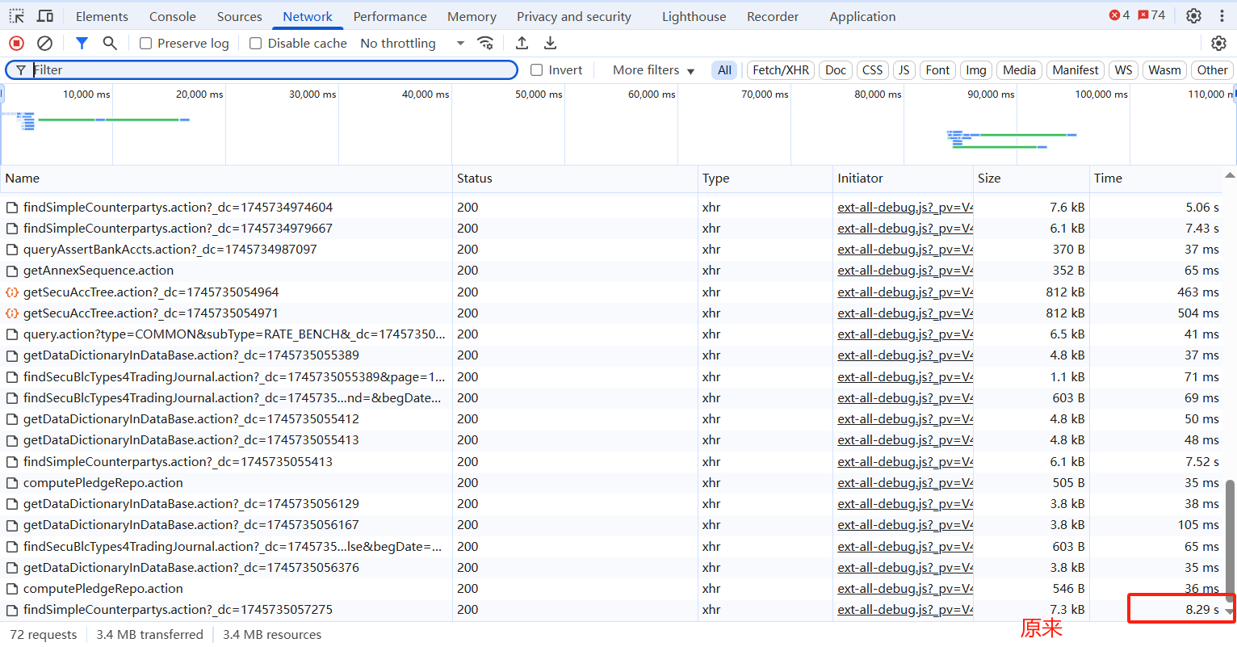This screenshot has height=647, width=1237.
Task: Open initiator link of queryAssertBankAccts.action row
Action: (905, 250)
